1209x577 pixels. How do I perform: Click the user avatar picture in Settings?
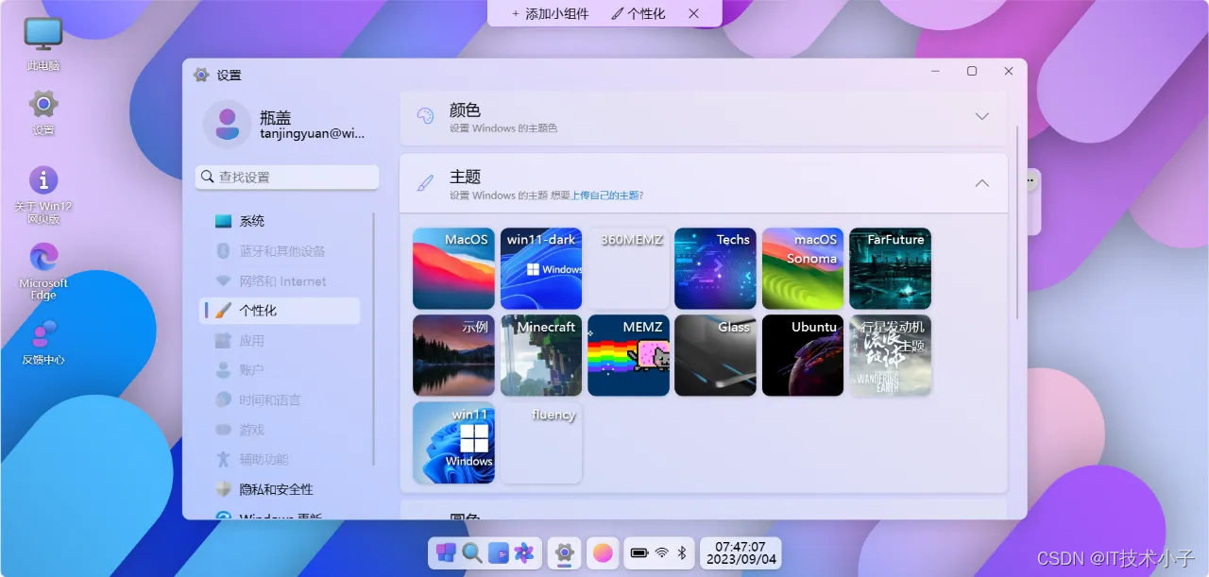(227, 124)
